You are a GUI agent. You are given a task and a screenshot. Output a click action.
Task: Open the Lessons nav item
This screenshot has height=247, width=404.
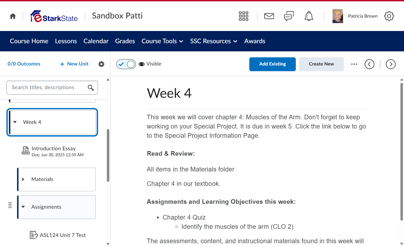point(66,41)
